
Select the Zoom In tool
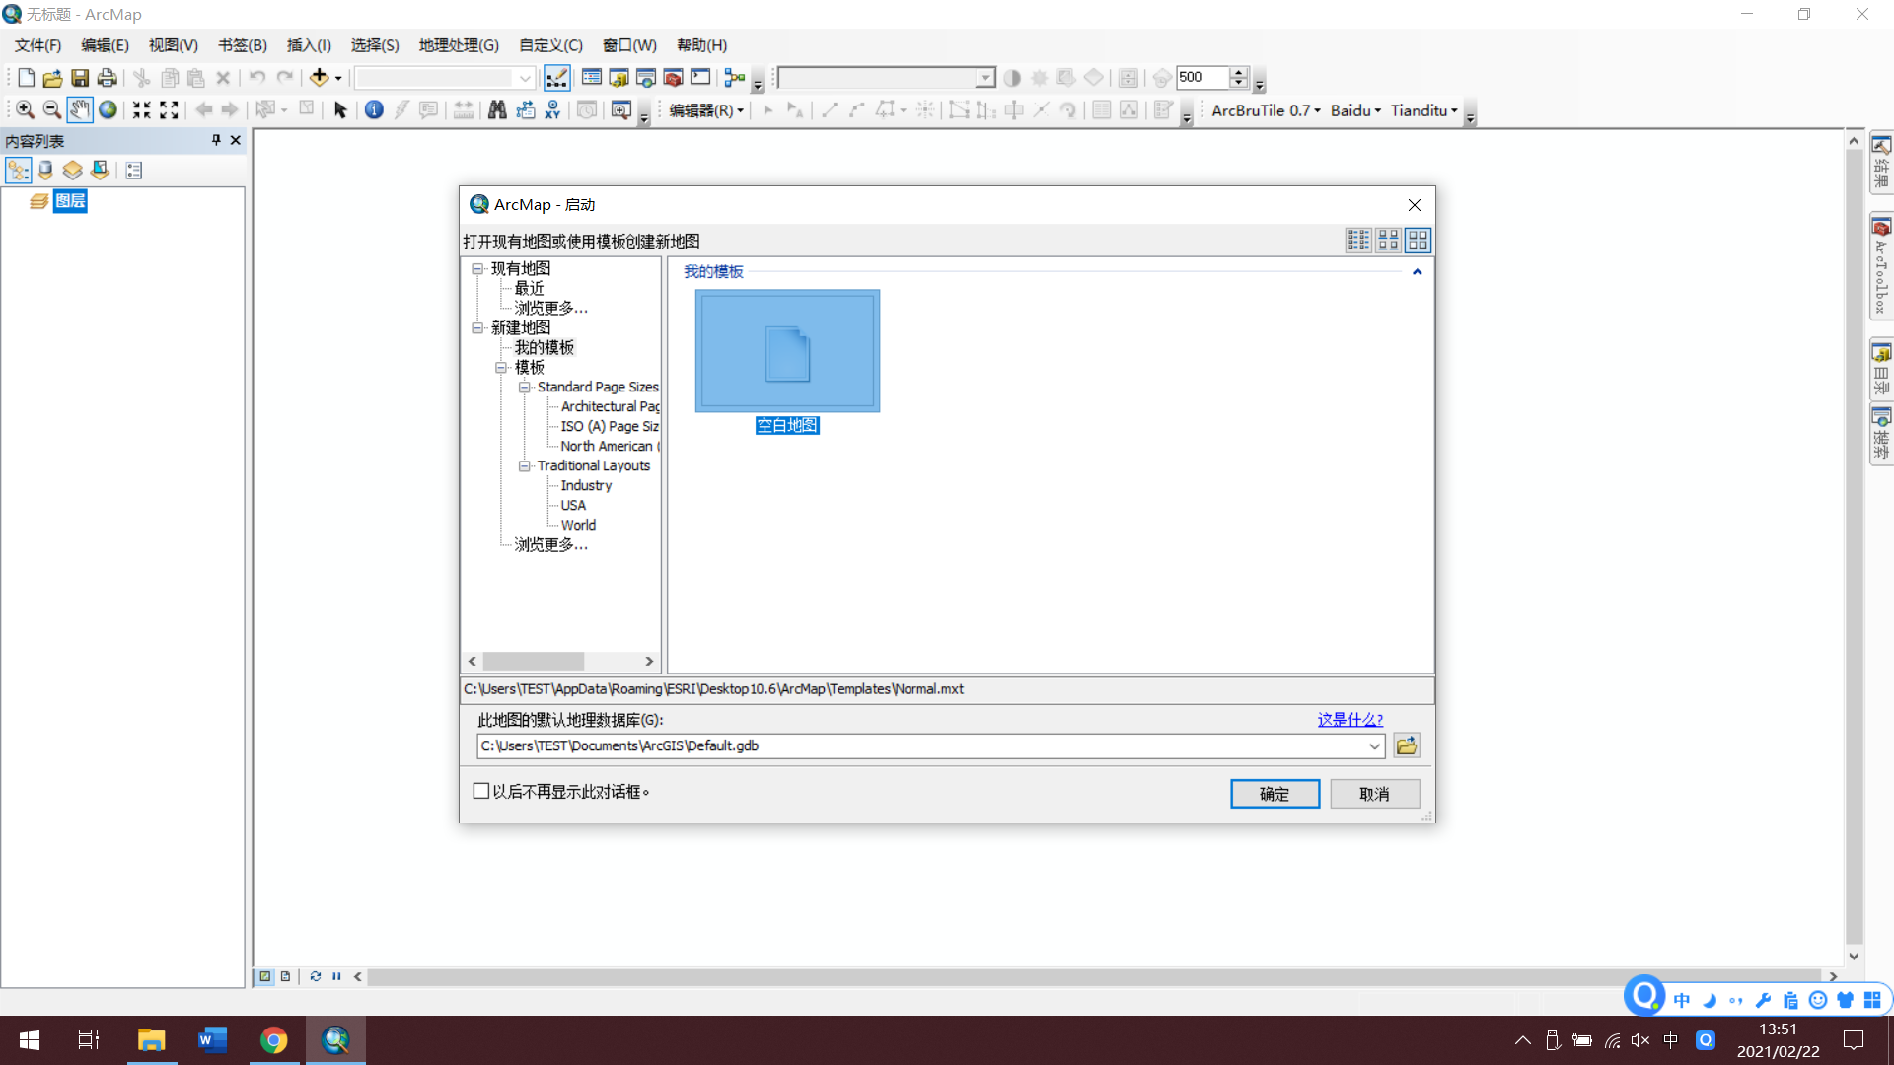[25, 110]
